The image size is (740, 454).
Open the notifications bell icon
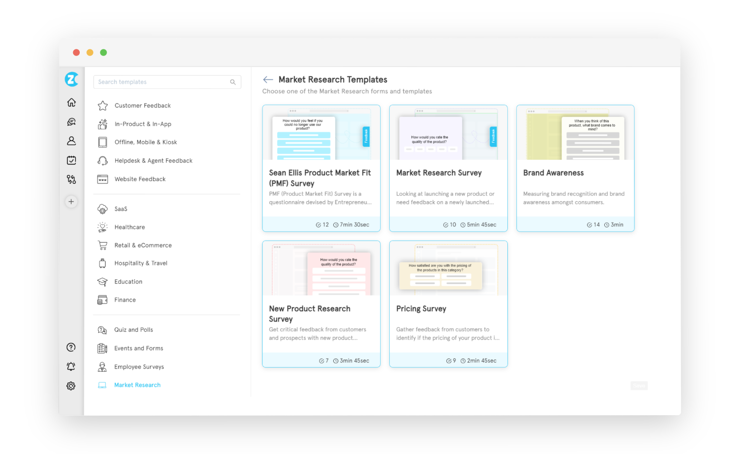point(71,366)
